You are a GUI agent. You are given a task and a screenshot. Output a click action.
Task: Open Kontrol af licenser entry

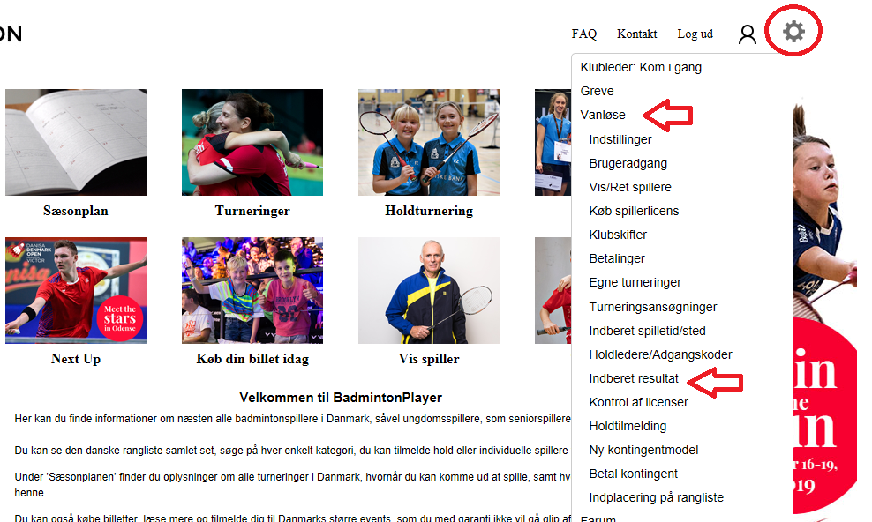click(638, 403)
